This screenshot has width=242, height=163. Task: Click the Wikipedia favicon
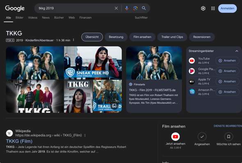[x=9, y=133]
